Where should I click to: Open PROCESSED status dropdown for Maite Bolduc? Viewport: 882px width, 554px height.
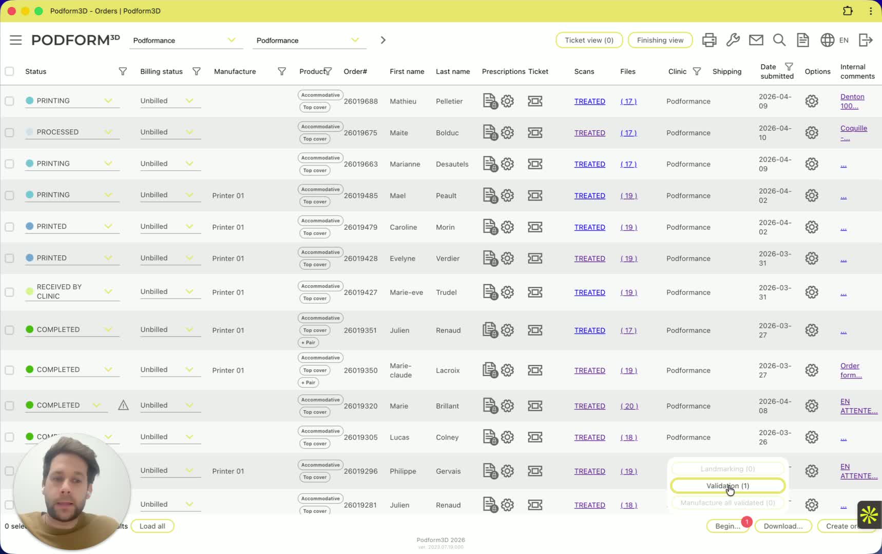(x=72, y=132)
